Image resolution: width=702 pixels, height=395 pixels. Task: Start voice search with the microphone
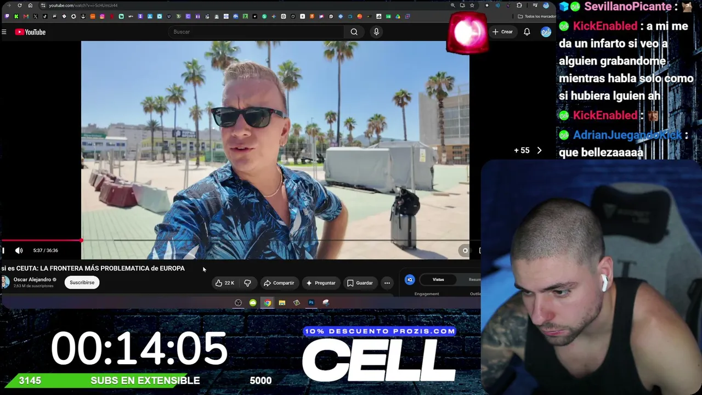click(376, 32)
